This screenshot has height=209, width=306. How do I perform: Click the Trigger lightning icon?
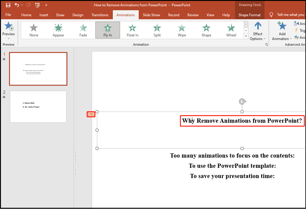[296, 30]
